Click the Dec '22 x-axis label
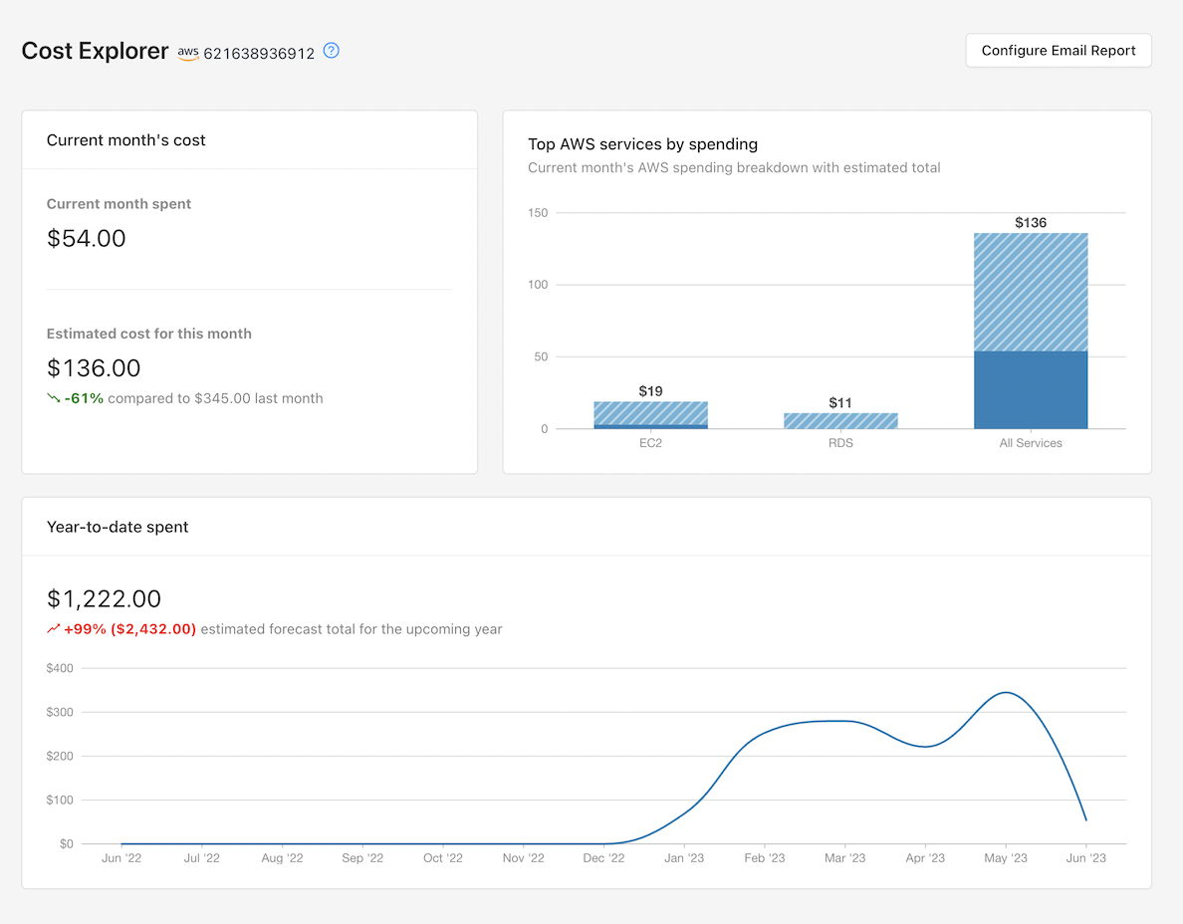This screenshot has height=924, width=1183. point(603,857)
